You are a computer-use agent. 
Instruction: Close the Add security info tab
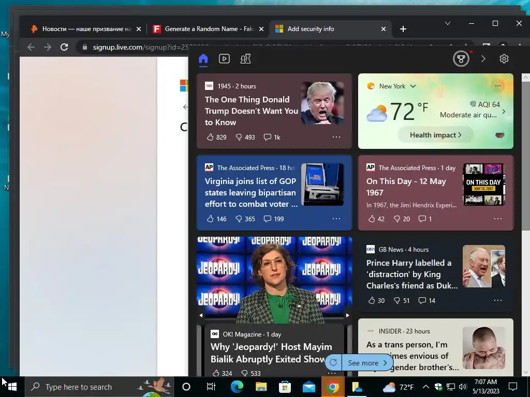[384, 29]
